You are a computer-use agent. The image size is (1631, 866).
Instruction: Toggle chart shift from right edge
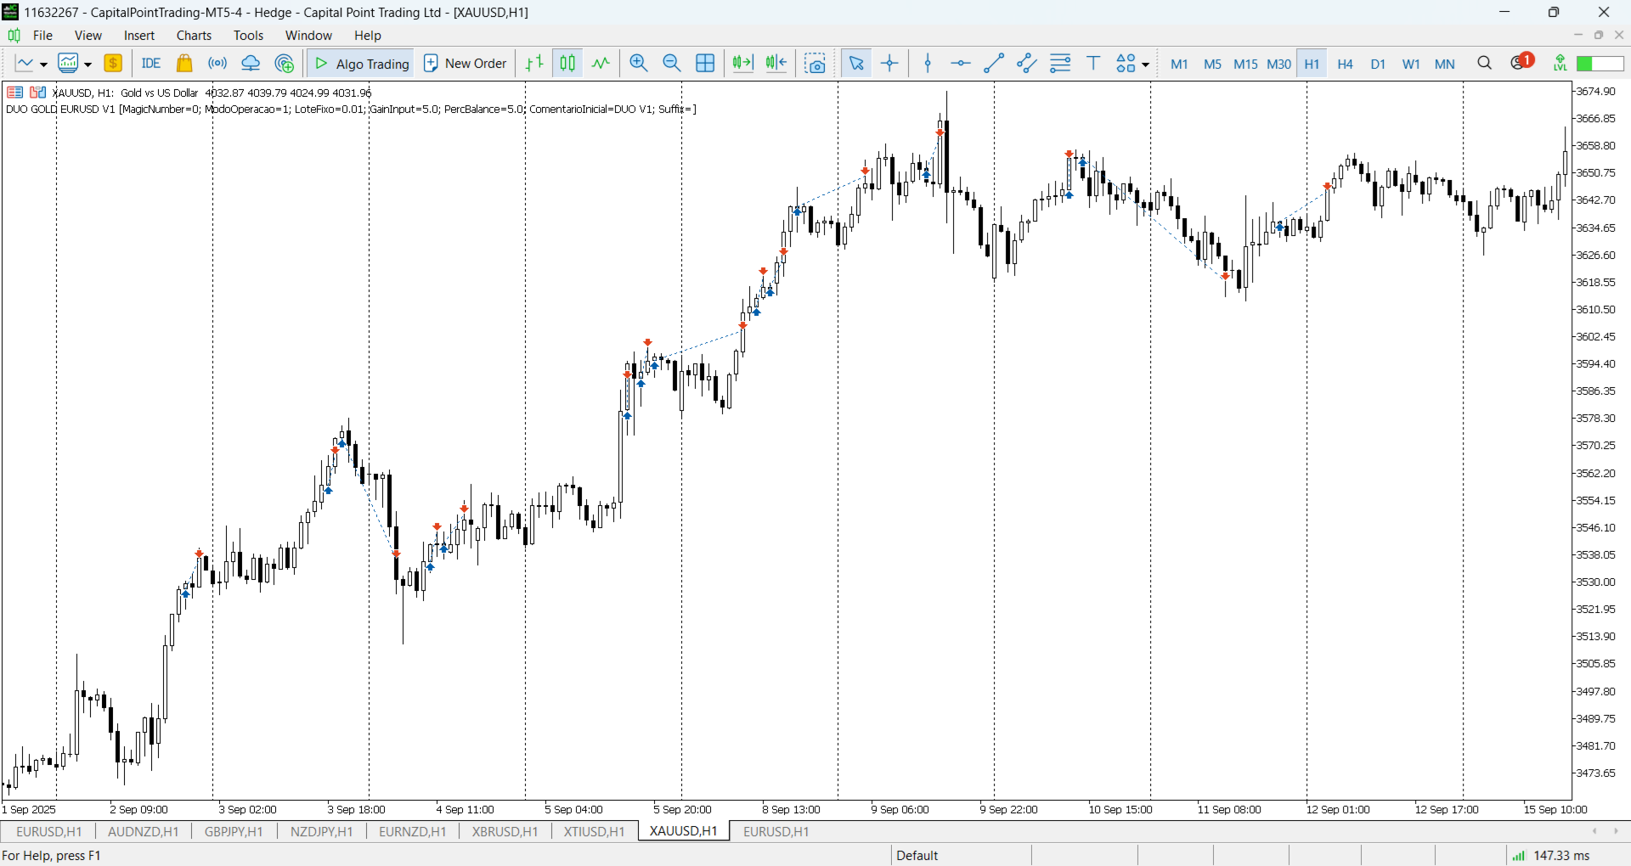776,64
